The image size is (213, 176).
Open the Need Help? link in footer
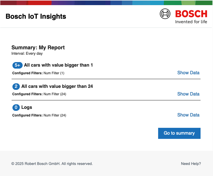[x=191, y=164]
